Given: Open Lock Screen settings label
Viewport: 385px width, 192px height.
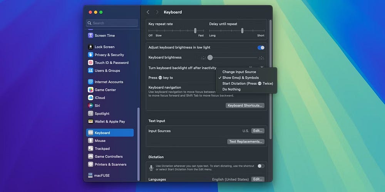Looking at the screenshot, I should (x=105, y=47).
